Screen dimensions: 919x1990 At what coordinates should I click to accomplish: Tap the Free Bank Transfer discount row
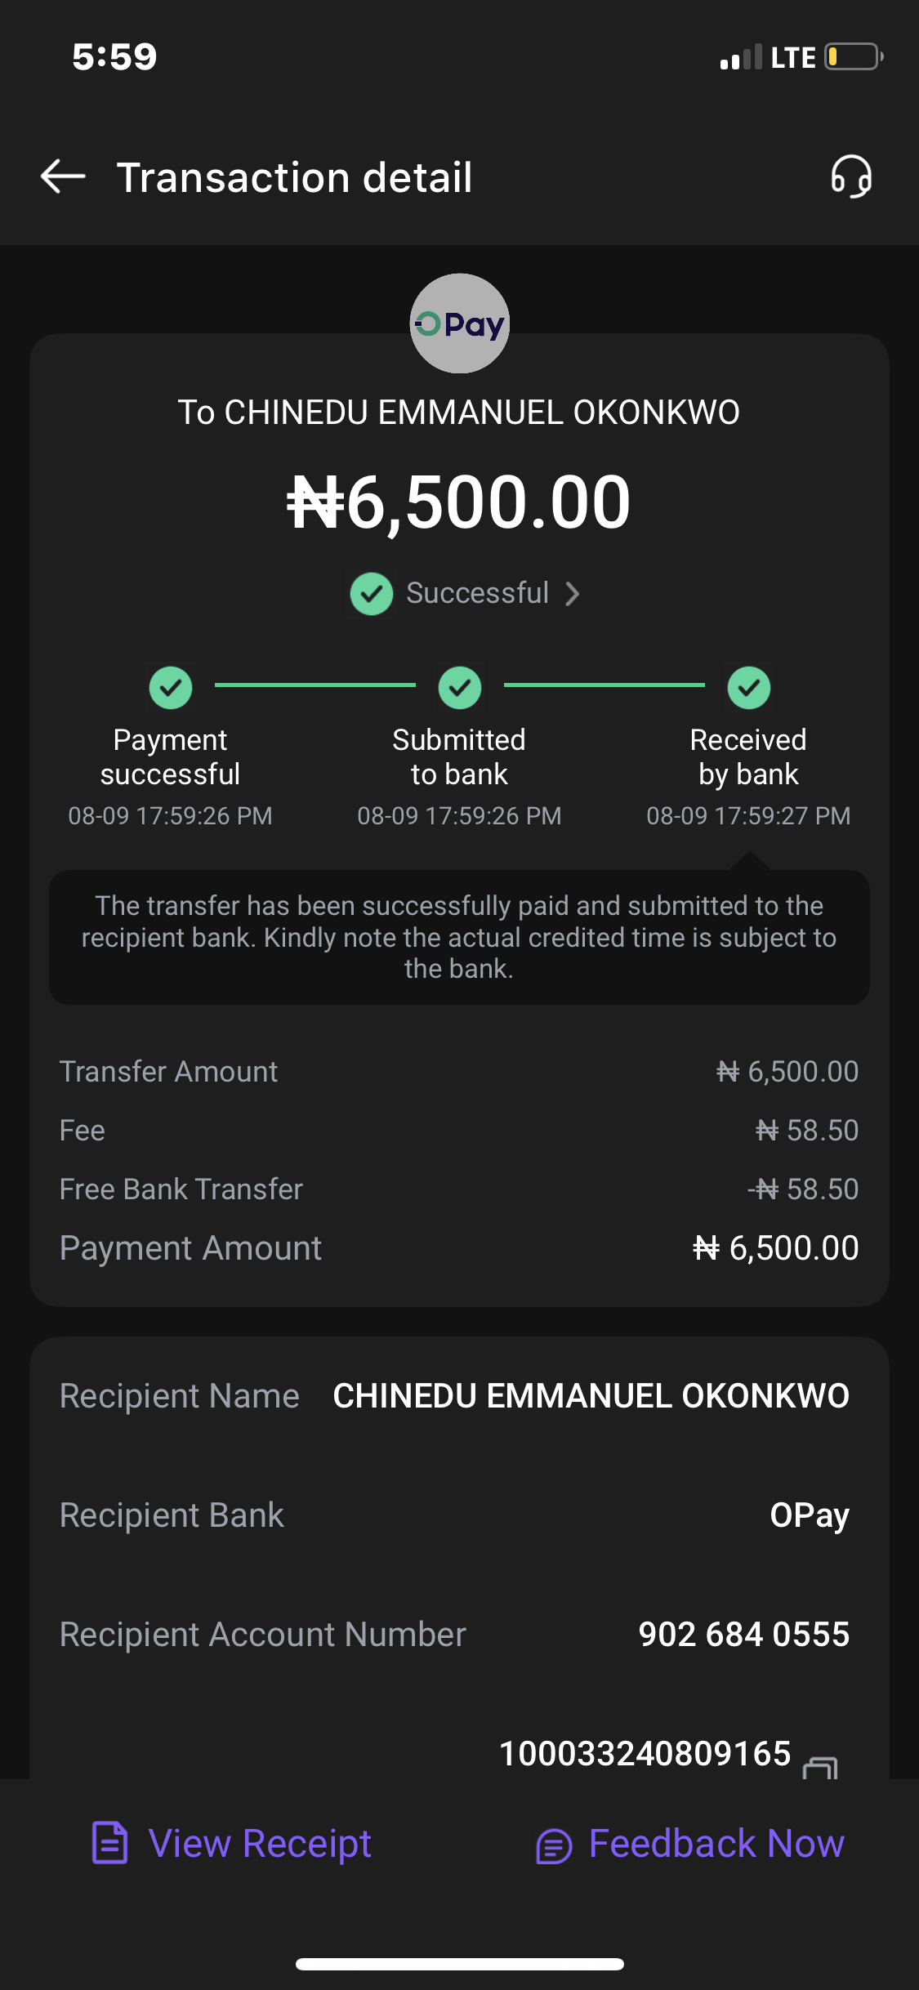pyautogui.click(x=459, y=1189)
